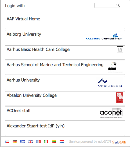
Task: Choose the Greek flag language
Action: coord(23,142)
